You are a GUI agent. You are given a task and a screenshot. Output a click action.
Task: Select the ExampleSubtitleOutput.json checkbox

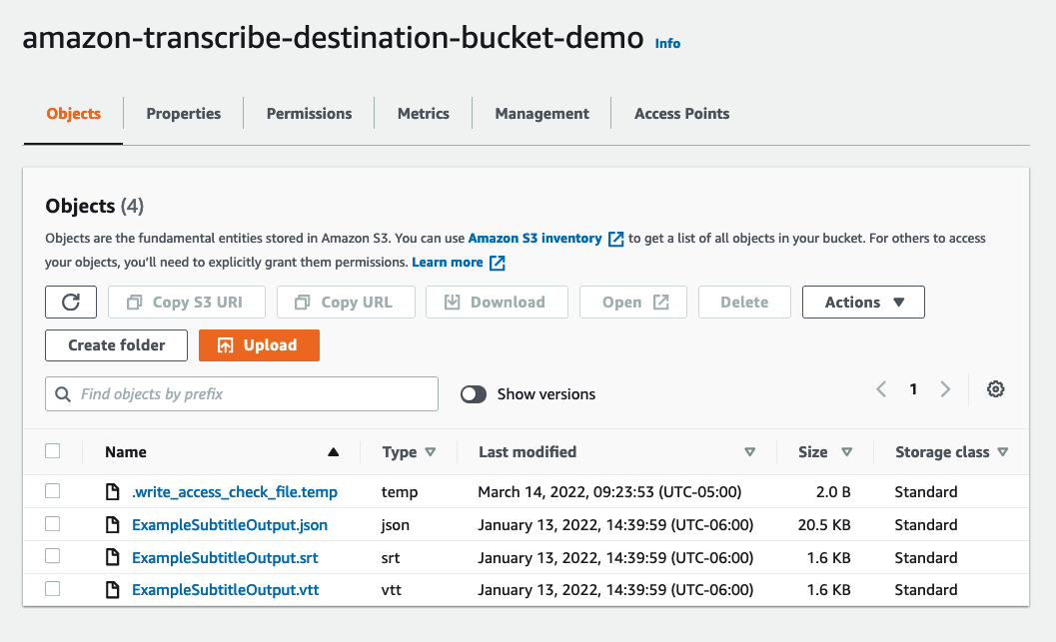[53, 523]
